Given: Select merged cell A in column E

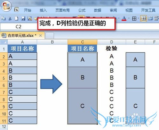Looking at the screenshot, I should point(135,60).
